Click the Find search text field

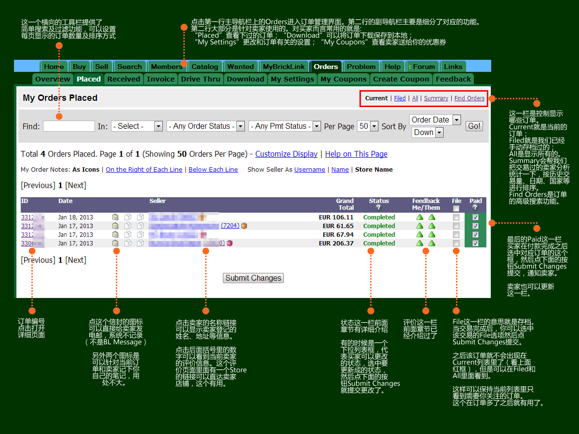click(x=69, y=126)
